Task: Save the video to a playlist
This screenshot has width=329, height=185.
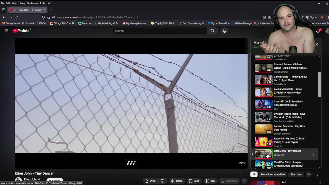Action: tap(194, 181)
